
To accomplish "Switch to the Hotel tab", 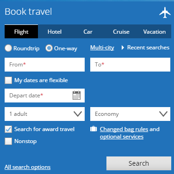I will pyautogui.click(x=55, y=31).
